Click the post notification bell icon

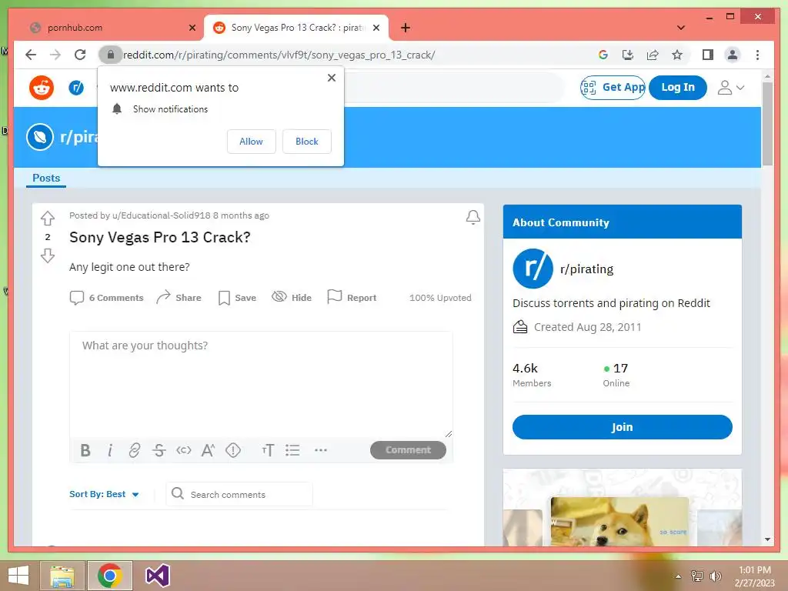[473, 217]
